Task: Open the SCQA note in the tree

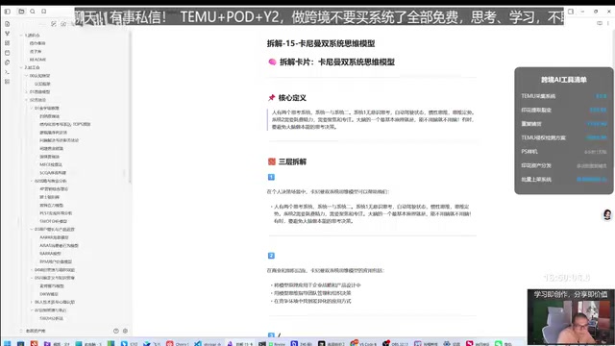Action: tap(53, 173)
